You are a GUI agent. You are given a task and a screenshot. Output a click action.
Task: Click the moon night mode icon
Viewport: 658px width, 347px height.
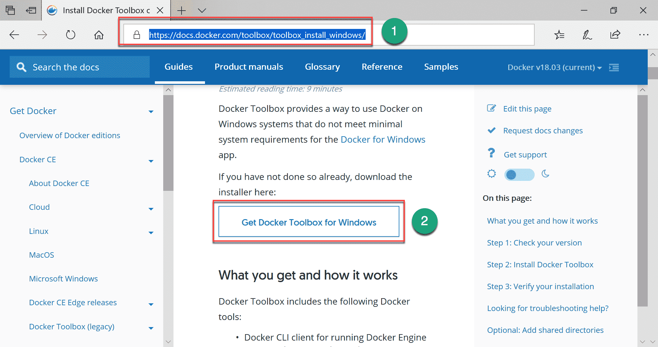click(x=545, y=174)
